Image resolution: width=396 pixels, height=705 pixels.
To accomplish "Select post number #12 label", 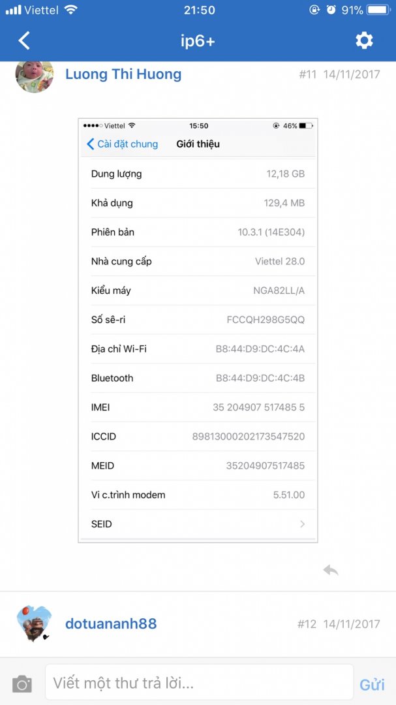I will tap(307, 624).
